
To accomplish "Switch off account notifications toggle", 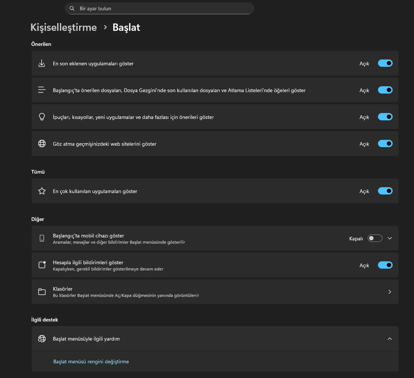I will (x=385, y=265).
